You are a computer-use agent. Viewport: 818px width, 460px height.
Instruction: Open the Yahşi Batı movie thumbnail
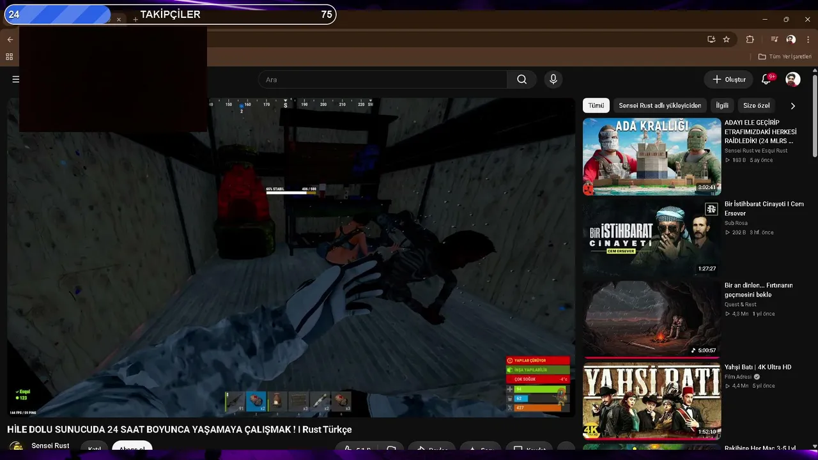(x=652, y=401)
